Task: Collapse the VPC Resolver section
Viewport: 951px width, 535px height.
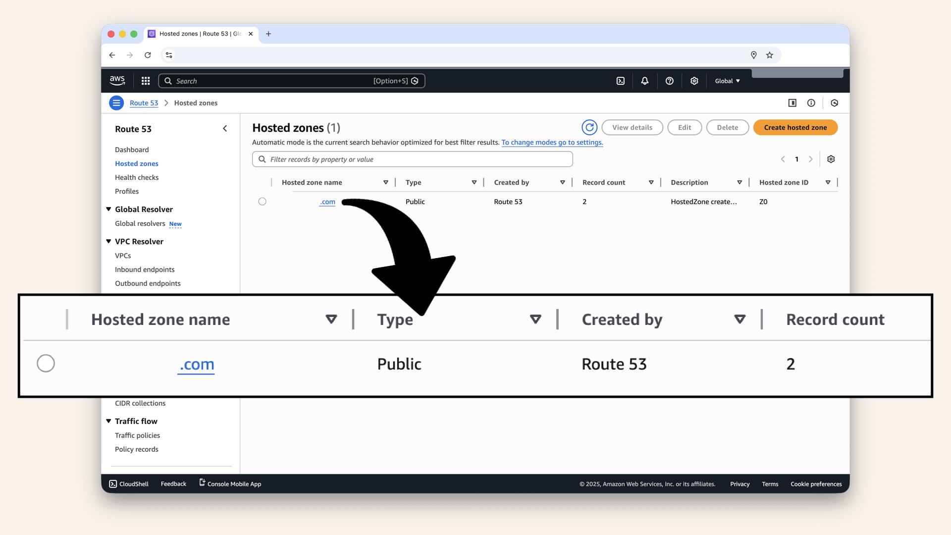Action: (108, 241)
